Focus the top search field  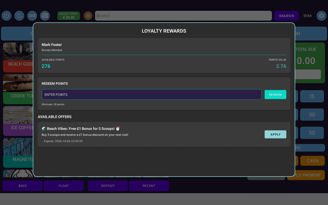(x=183, y=16)
